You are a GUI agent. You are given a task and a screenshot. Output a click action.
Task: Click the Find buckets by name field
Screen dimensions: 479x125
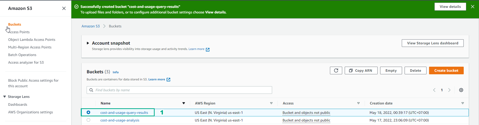point(179,90)
